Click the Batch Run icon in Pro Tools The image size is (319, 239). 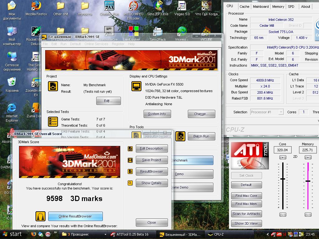tap(180, 136)
